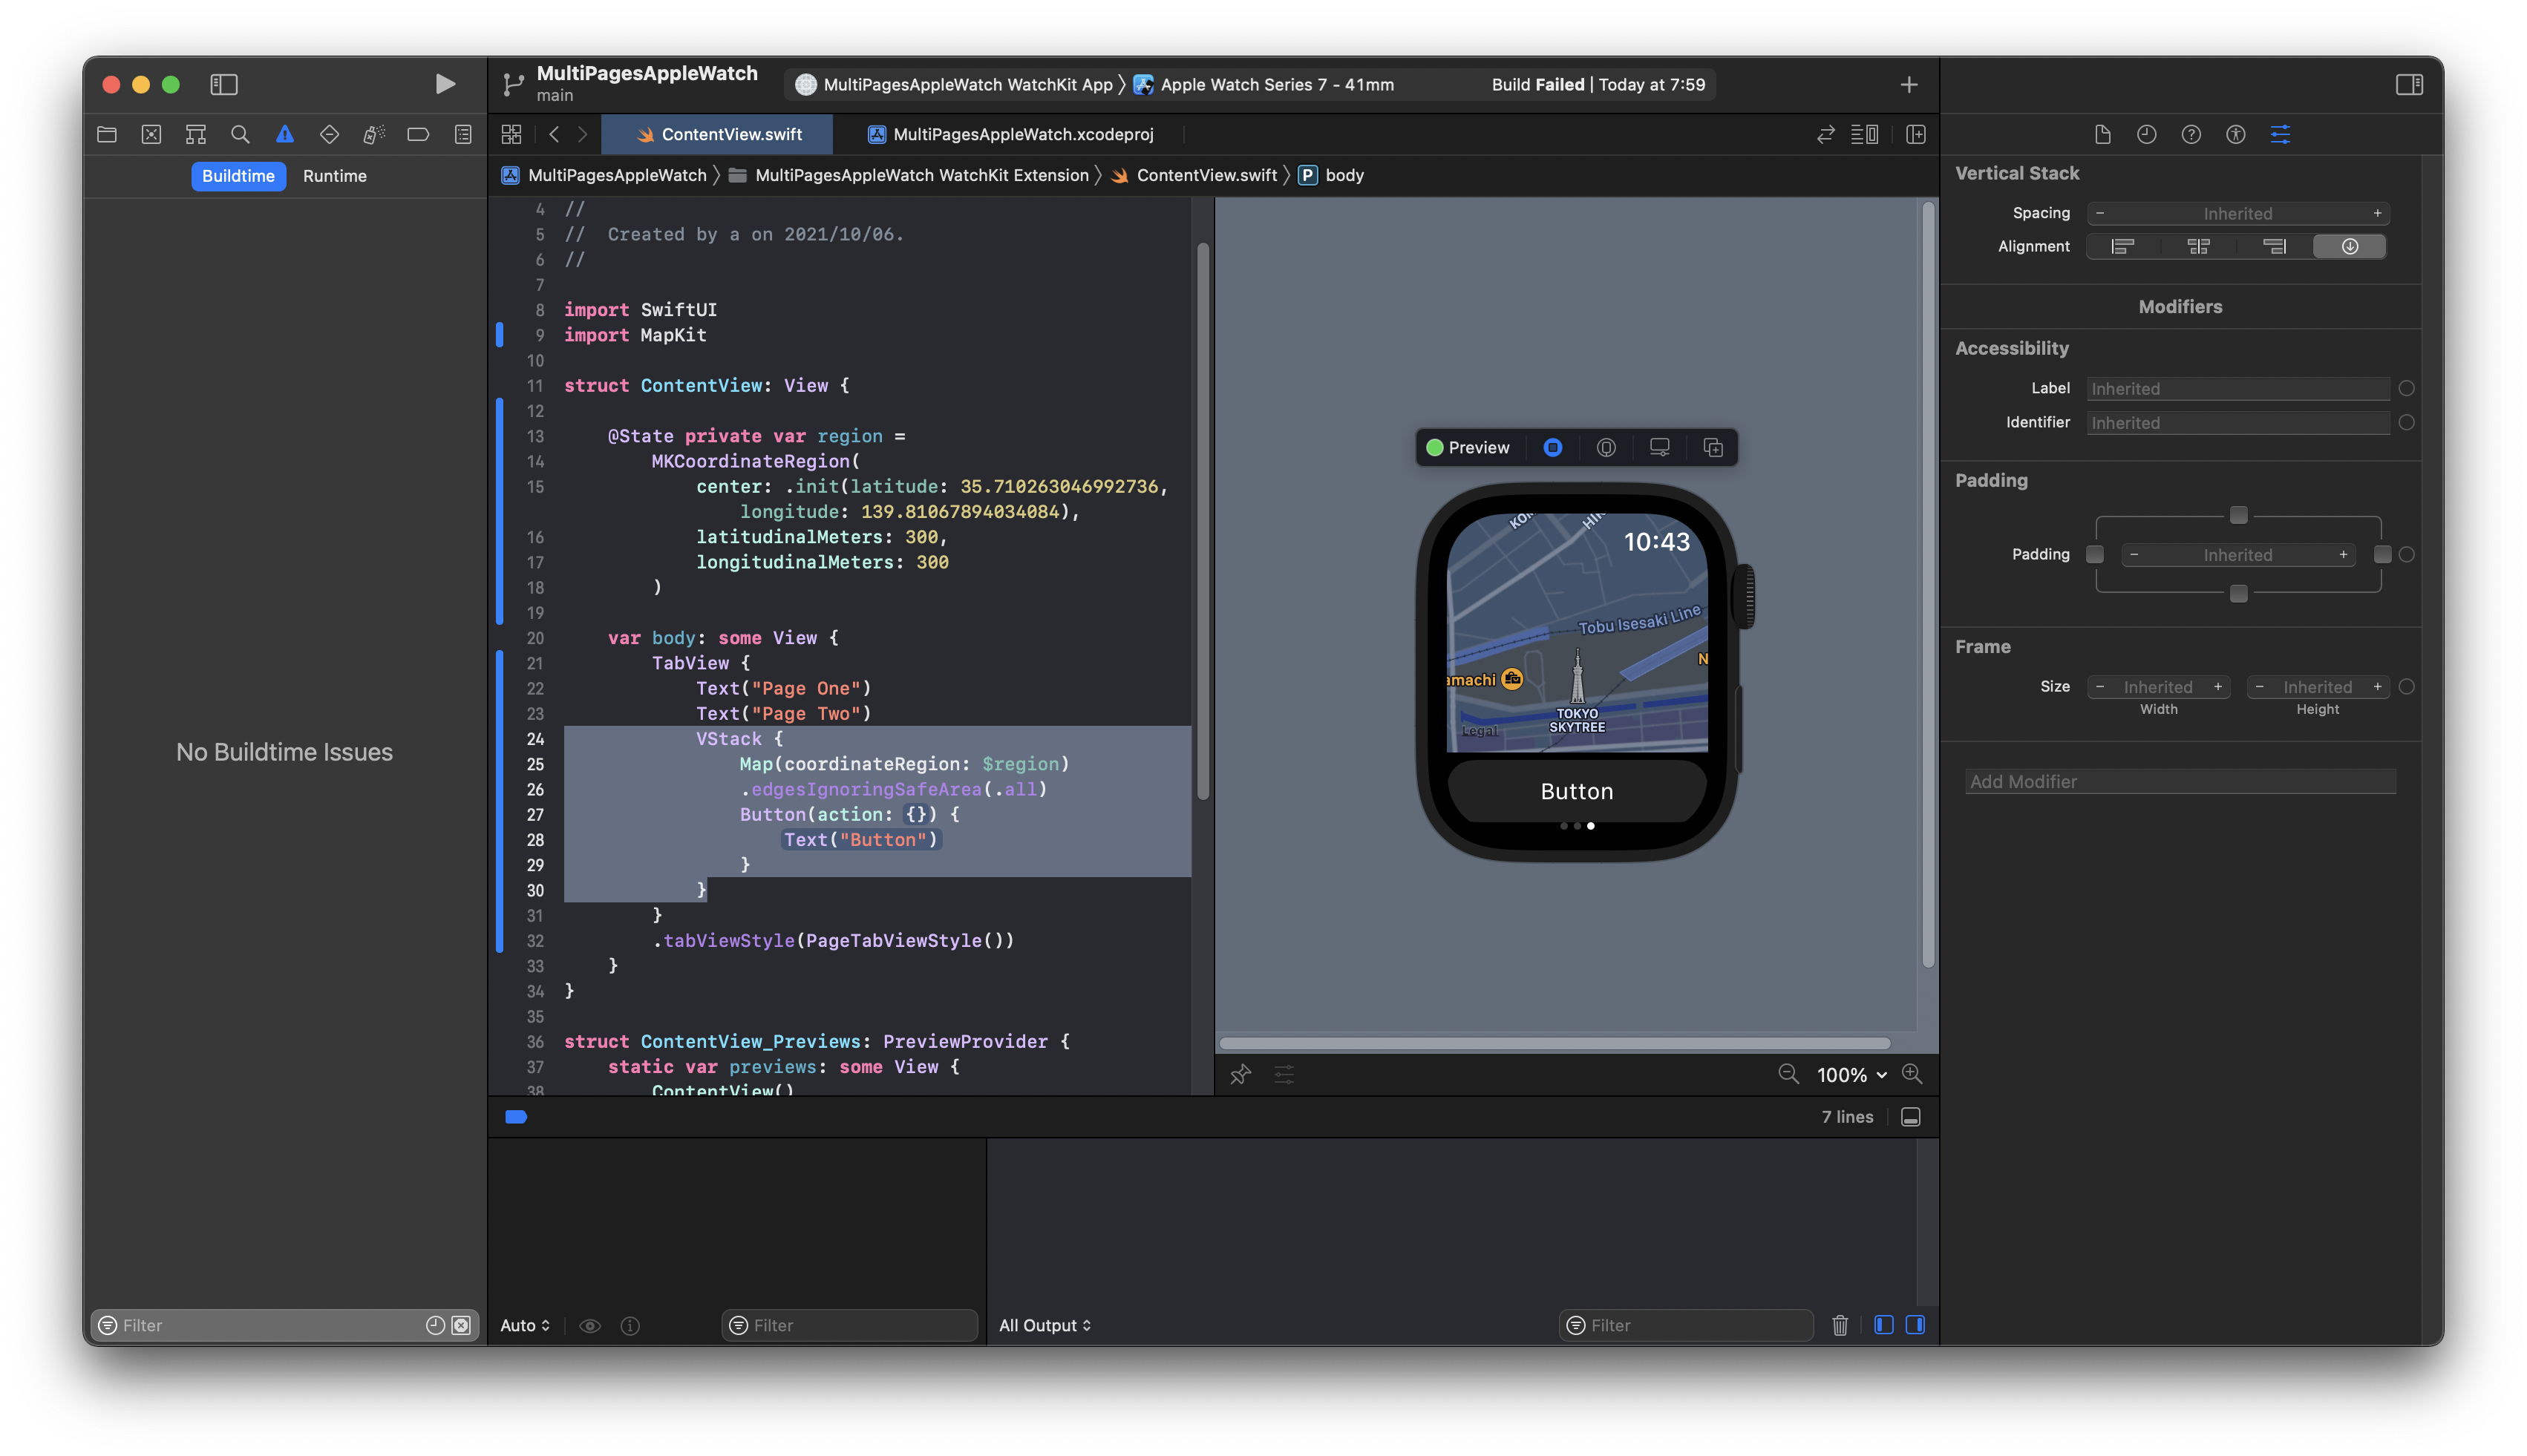Preview on device icon
Screen dimensions: 2527x1456
pyautogui.click(x=1660, y=447)
